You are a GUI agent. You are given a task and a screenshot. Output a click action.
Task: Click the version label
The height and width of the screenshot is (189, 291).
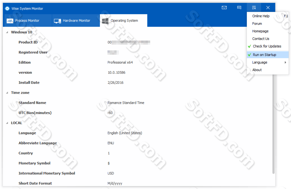pos(25,73)
